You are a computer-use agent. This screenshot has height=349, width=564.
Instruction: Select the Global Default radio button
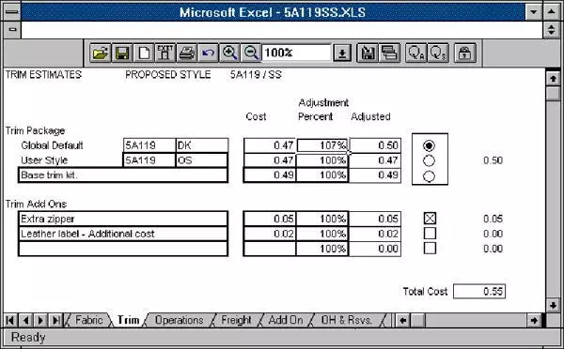click(x=429, y=145)
